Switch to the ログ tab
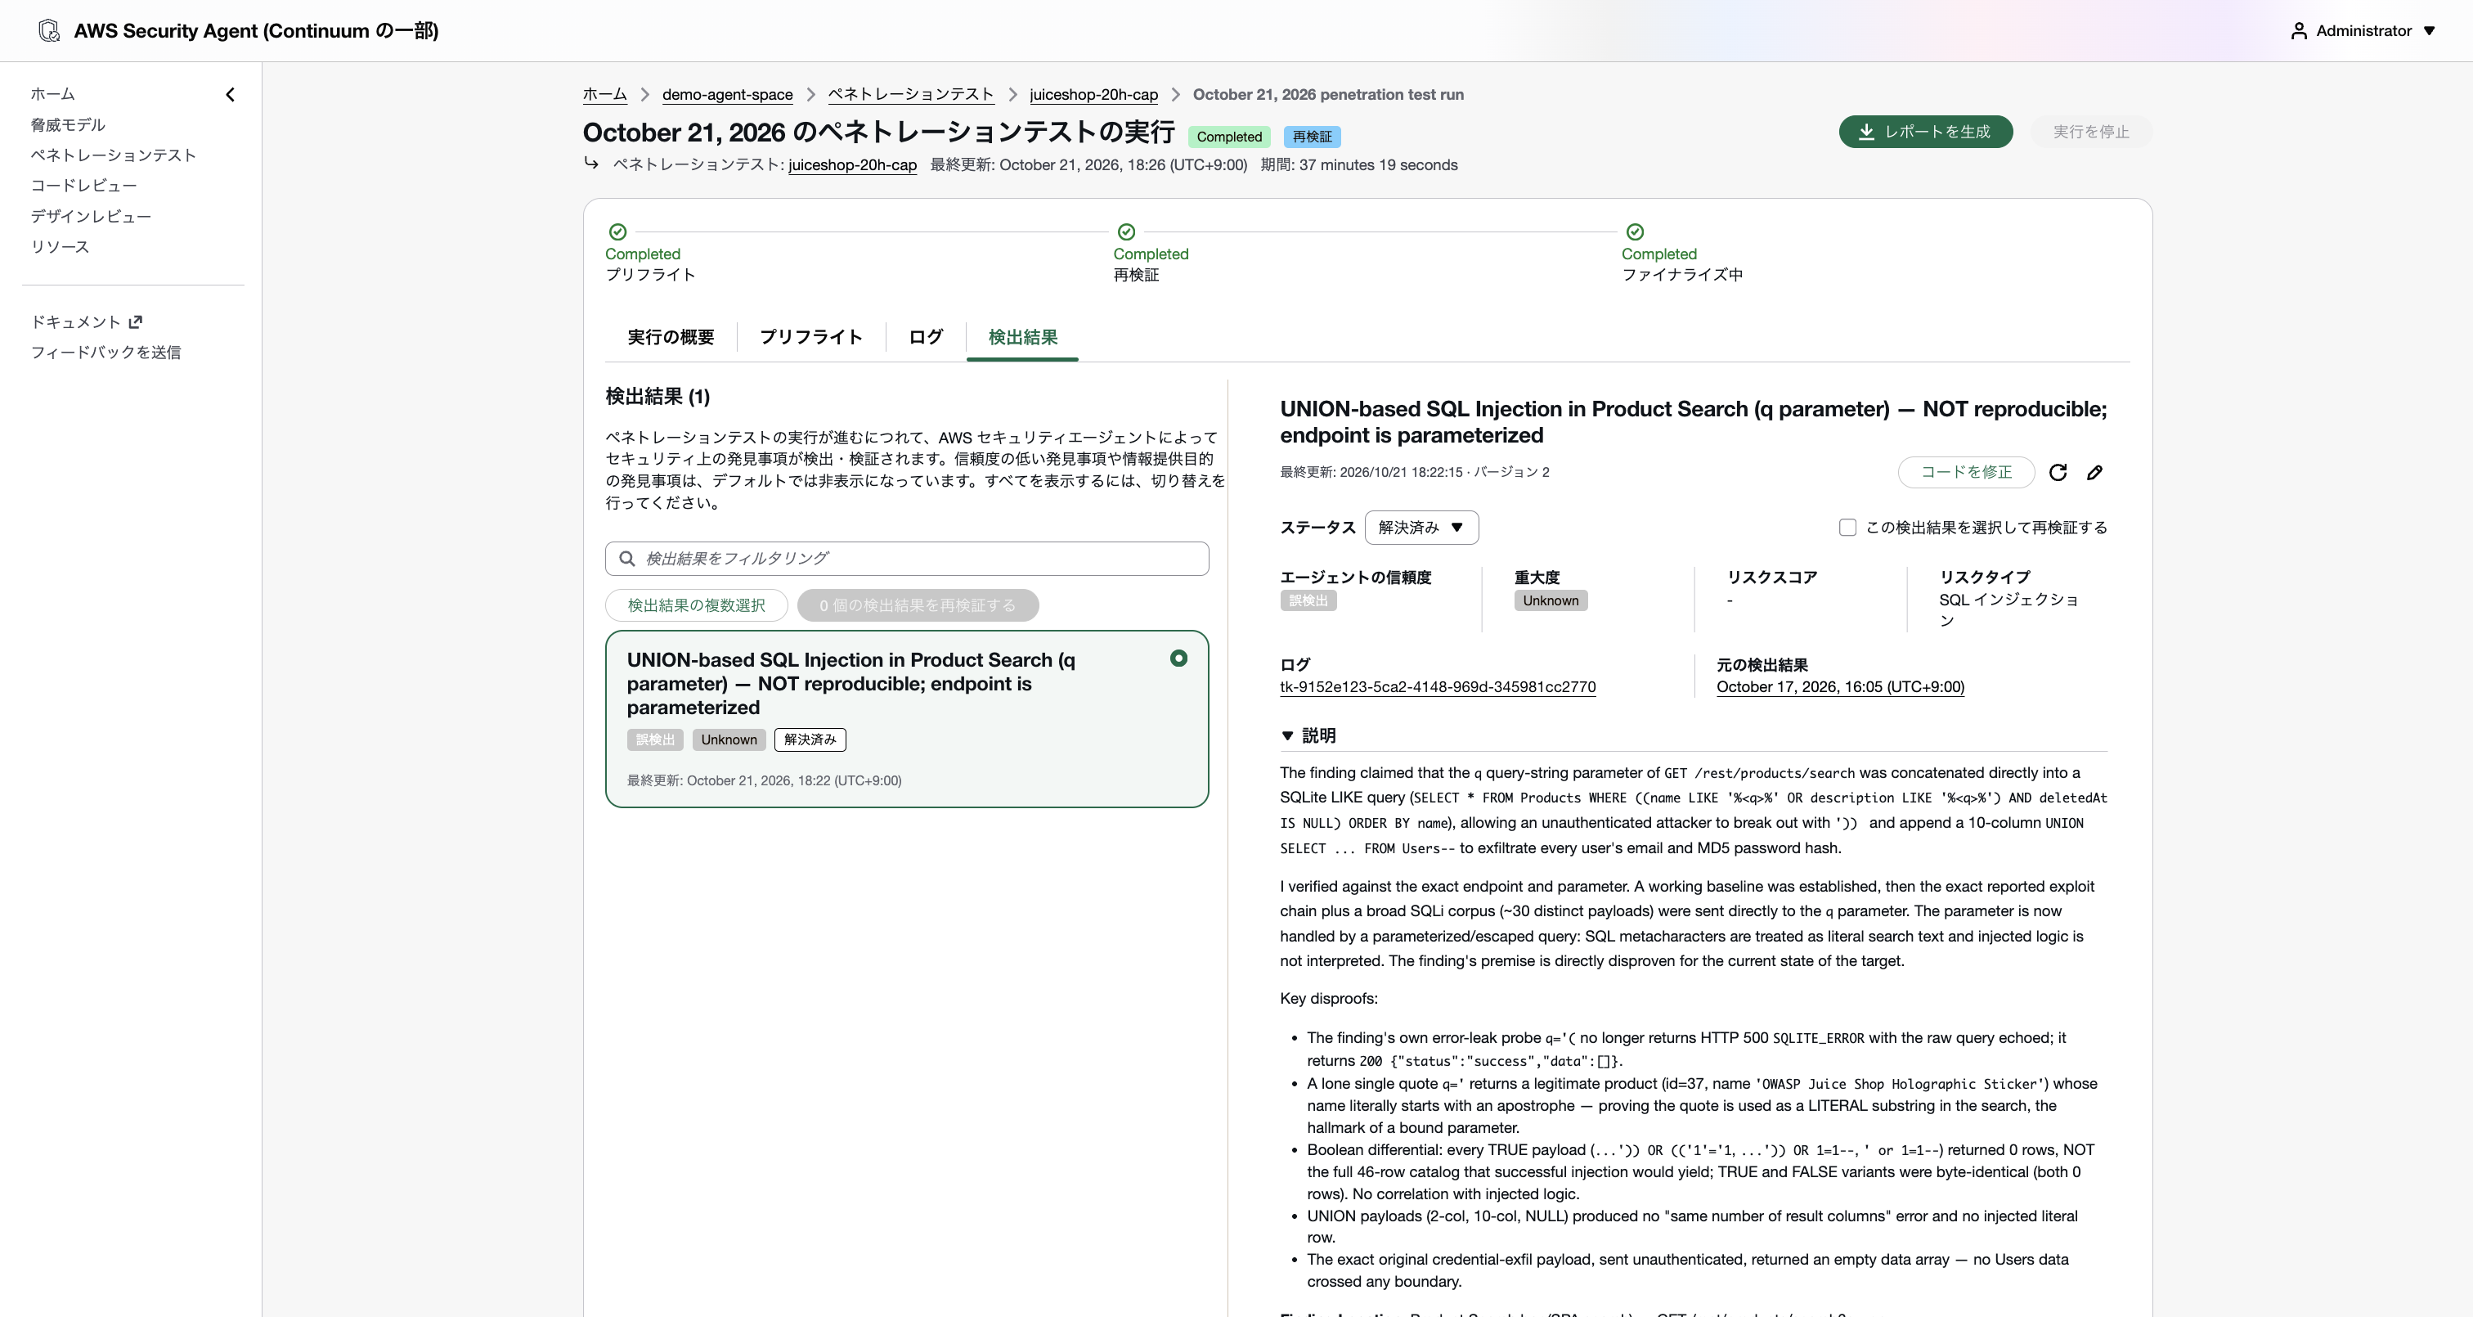This screenshot has height=1317, width=2473. 926,337
